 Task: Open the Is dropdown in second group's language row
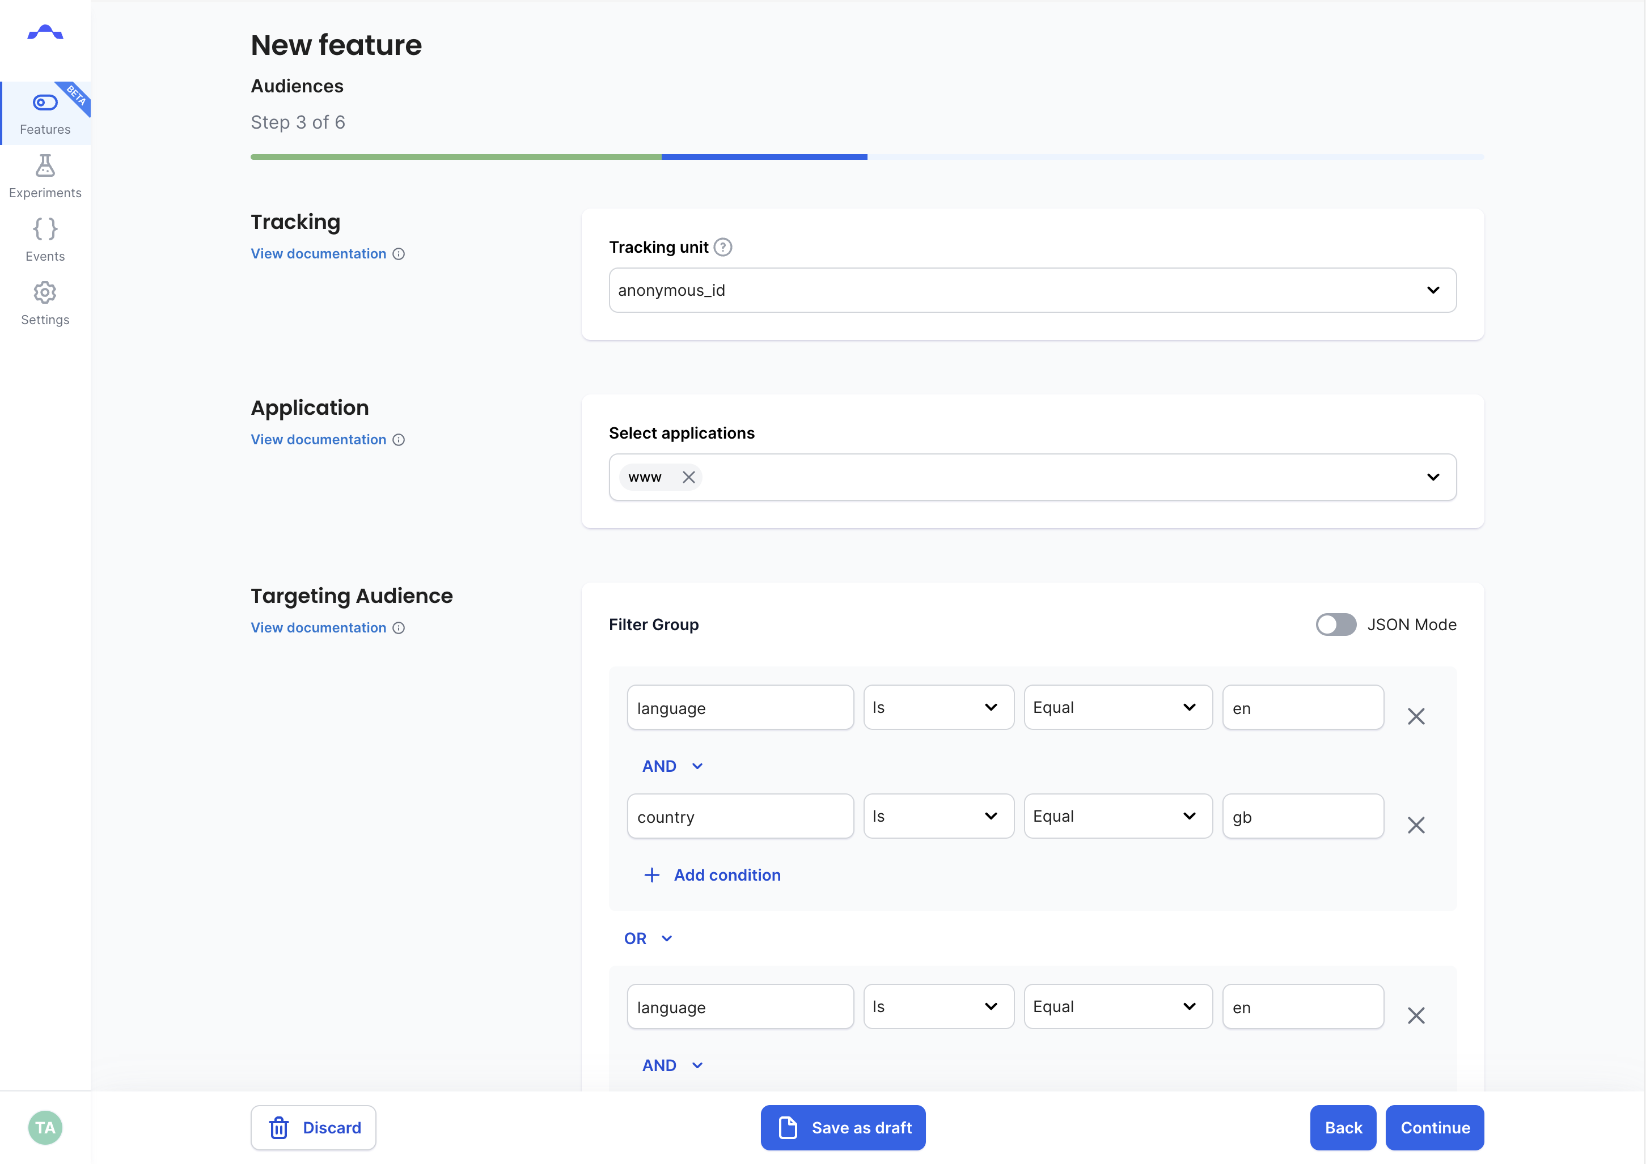click(938, 1007)
